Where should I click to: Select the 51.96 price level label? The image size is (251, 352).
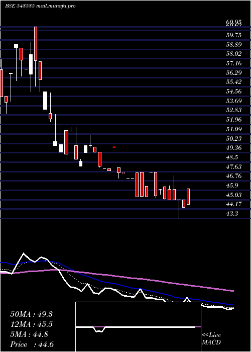tap(234, 120)
